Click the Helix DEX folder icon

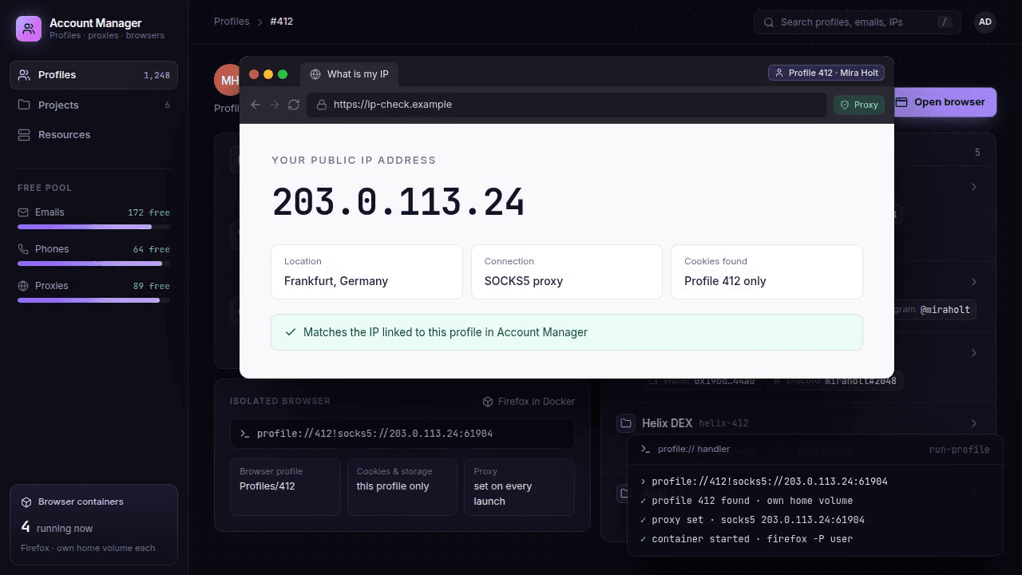pyautogui.click(x=626, y=423)
